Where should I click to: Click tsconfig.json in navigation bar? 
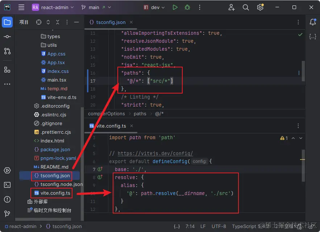[64, 226]
